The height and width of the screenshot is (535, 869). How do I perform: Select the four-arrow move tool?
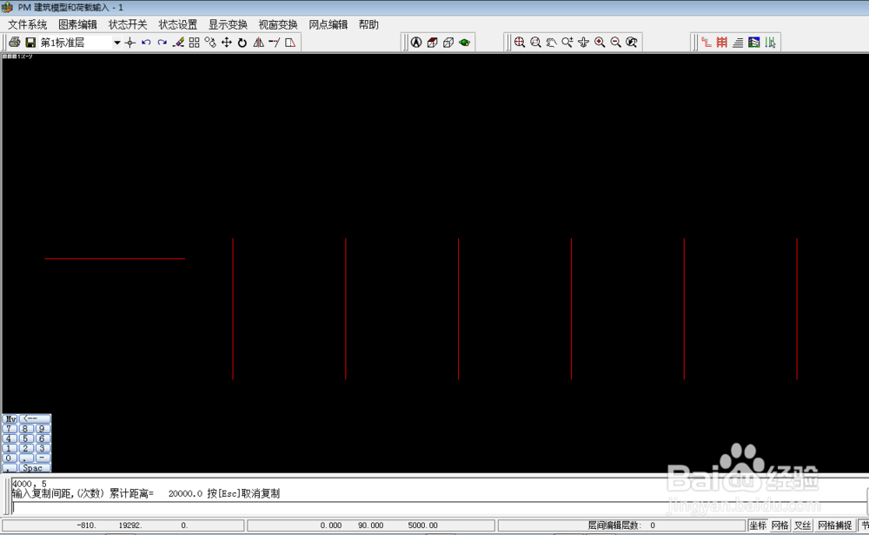tap(226, 42)
